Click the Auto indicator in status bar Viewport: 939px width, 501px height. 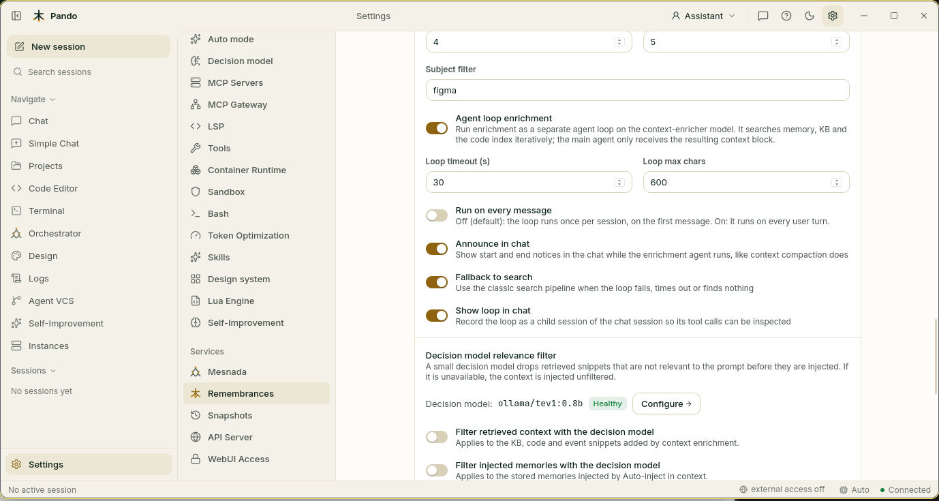pos(855,489)
